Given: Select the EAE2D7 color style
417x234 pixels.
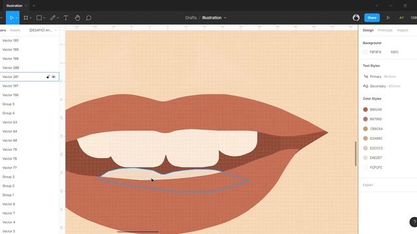Looking at the screenshot, I should 373,157.
